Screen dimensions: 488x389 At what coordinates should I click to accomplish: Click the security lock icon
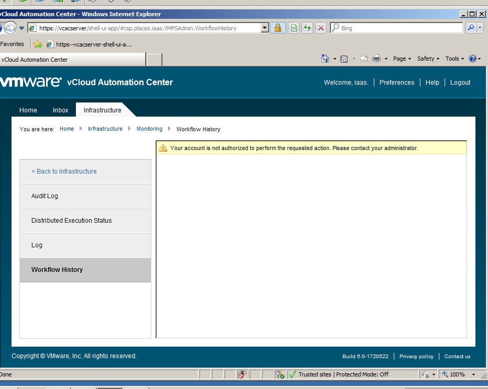click(278, 28)
